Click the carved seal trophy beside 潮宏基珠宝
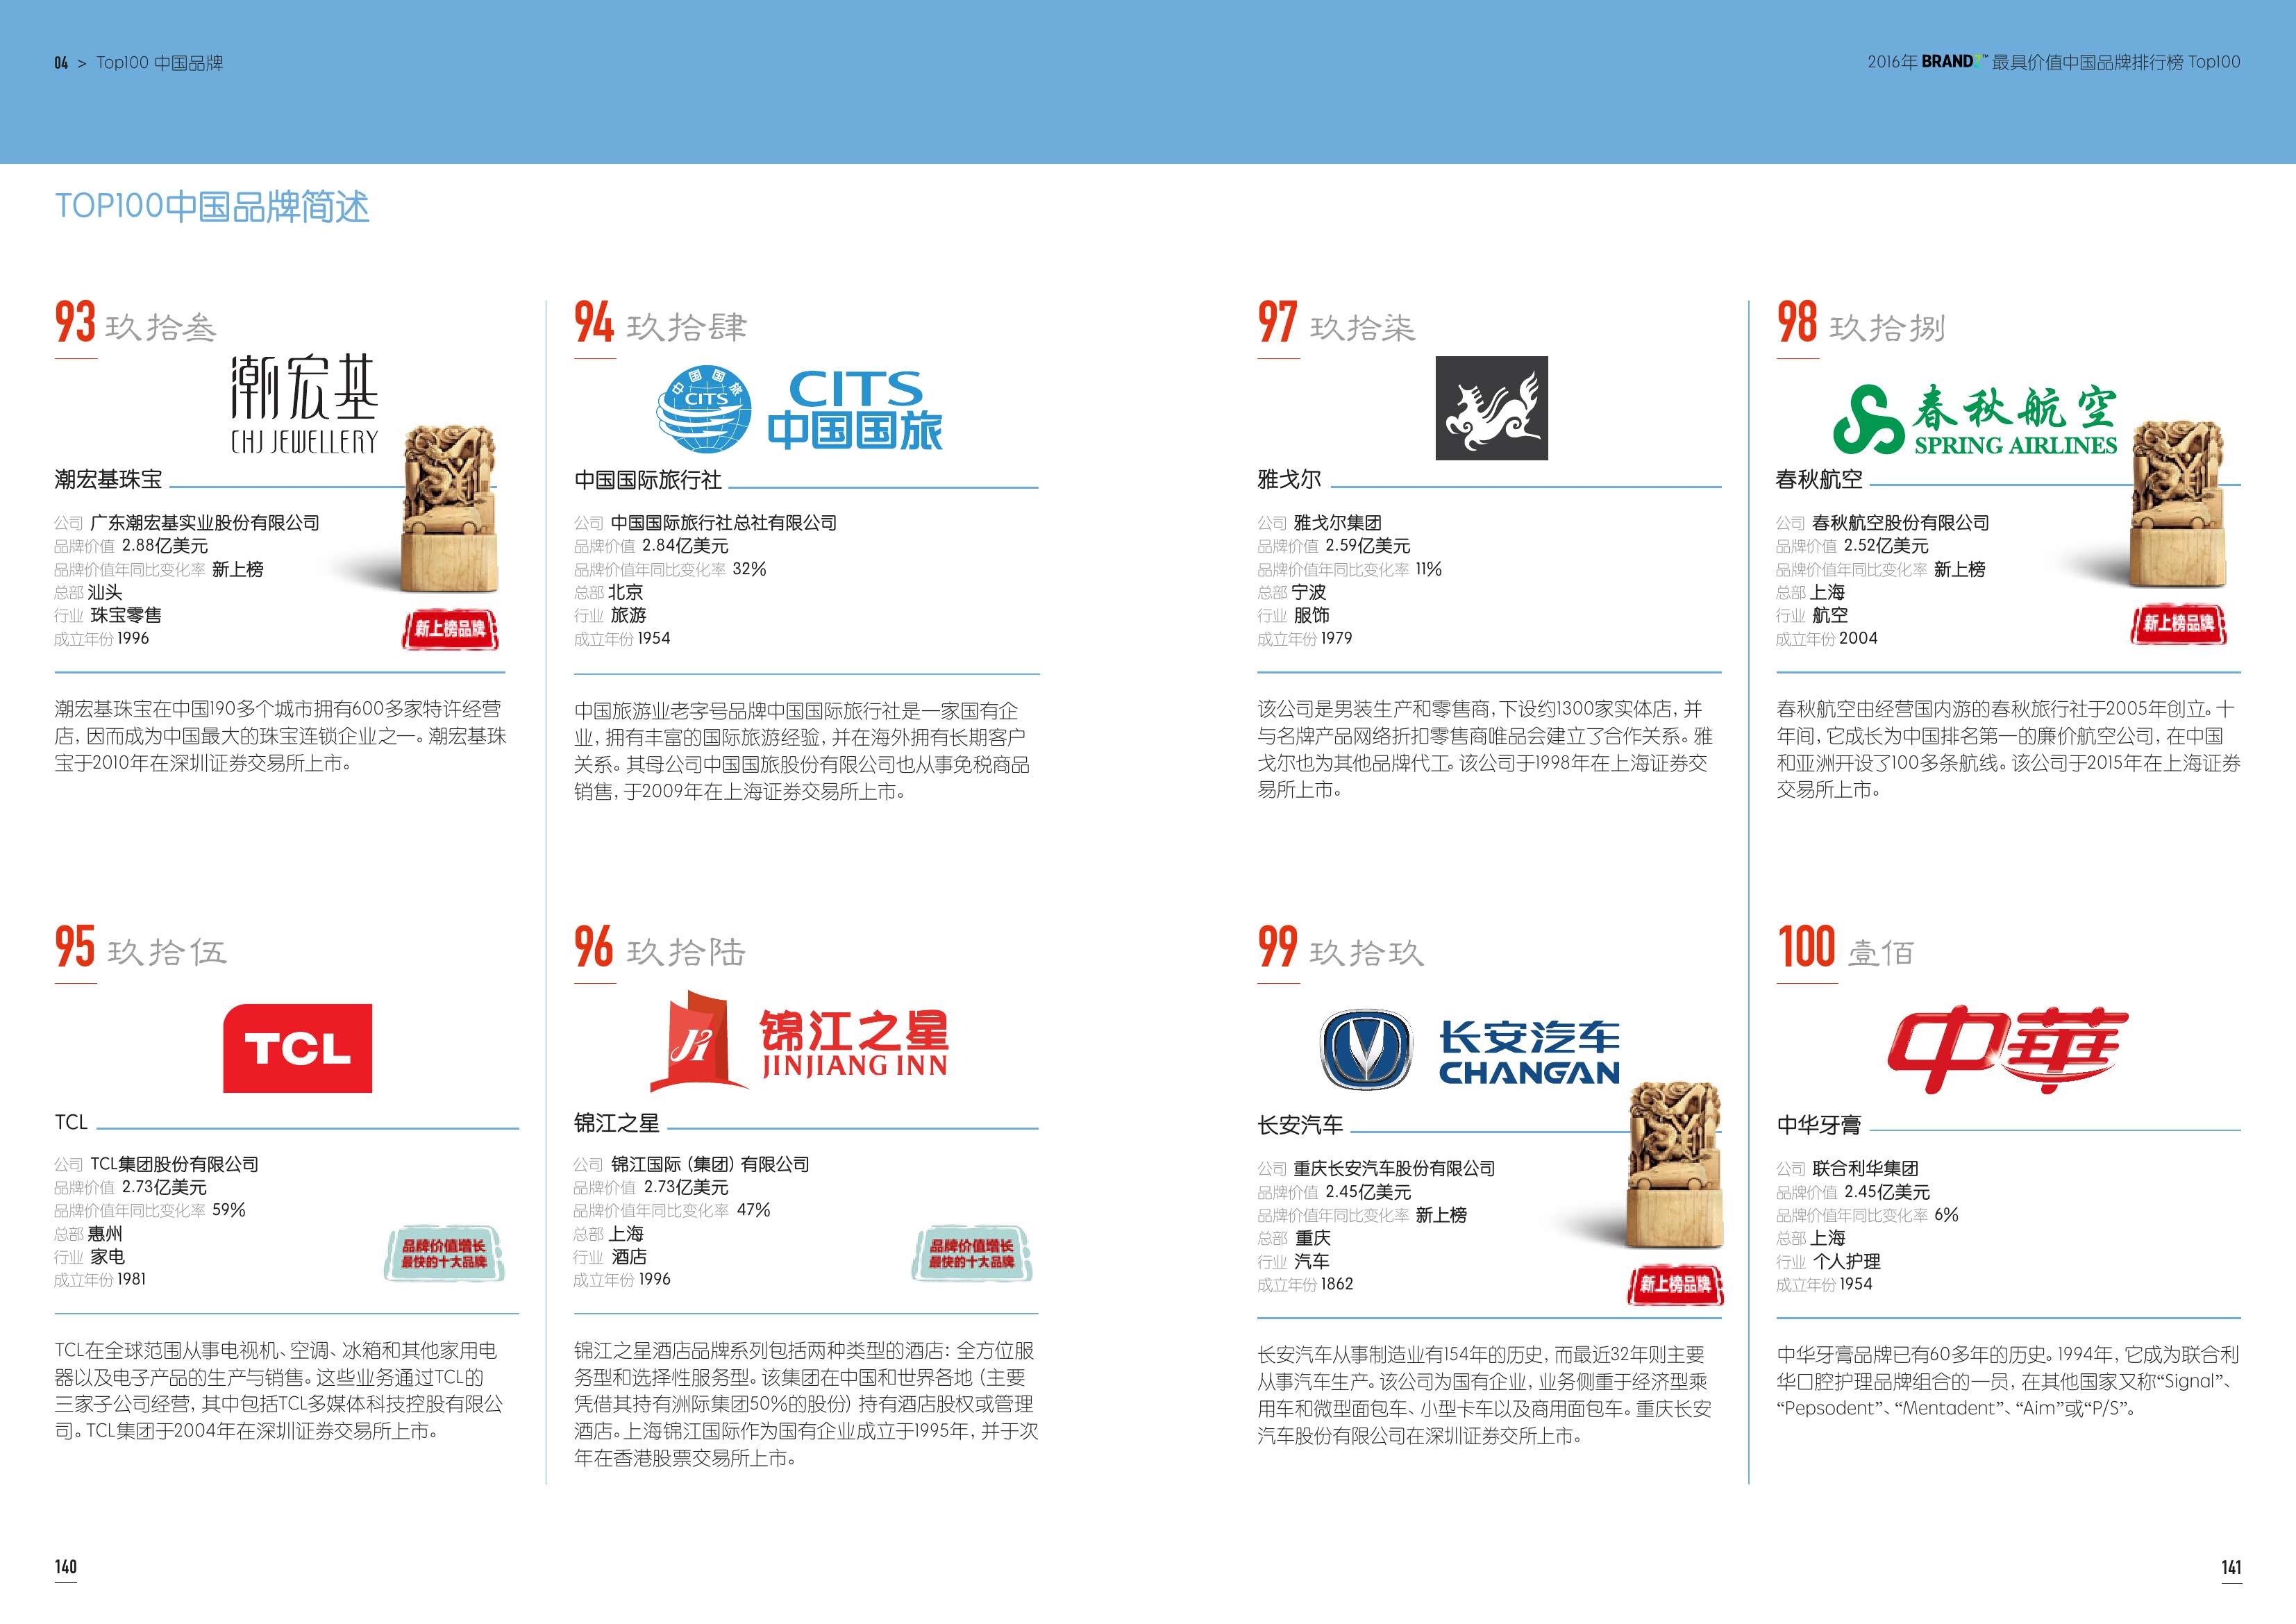Viewport: 2296px width, 1624px height. tap(450, 509)
